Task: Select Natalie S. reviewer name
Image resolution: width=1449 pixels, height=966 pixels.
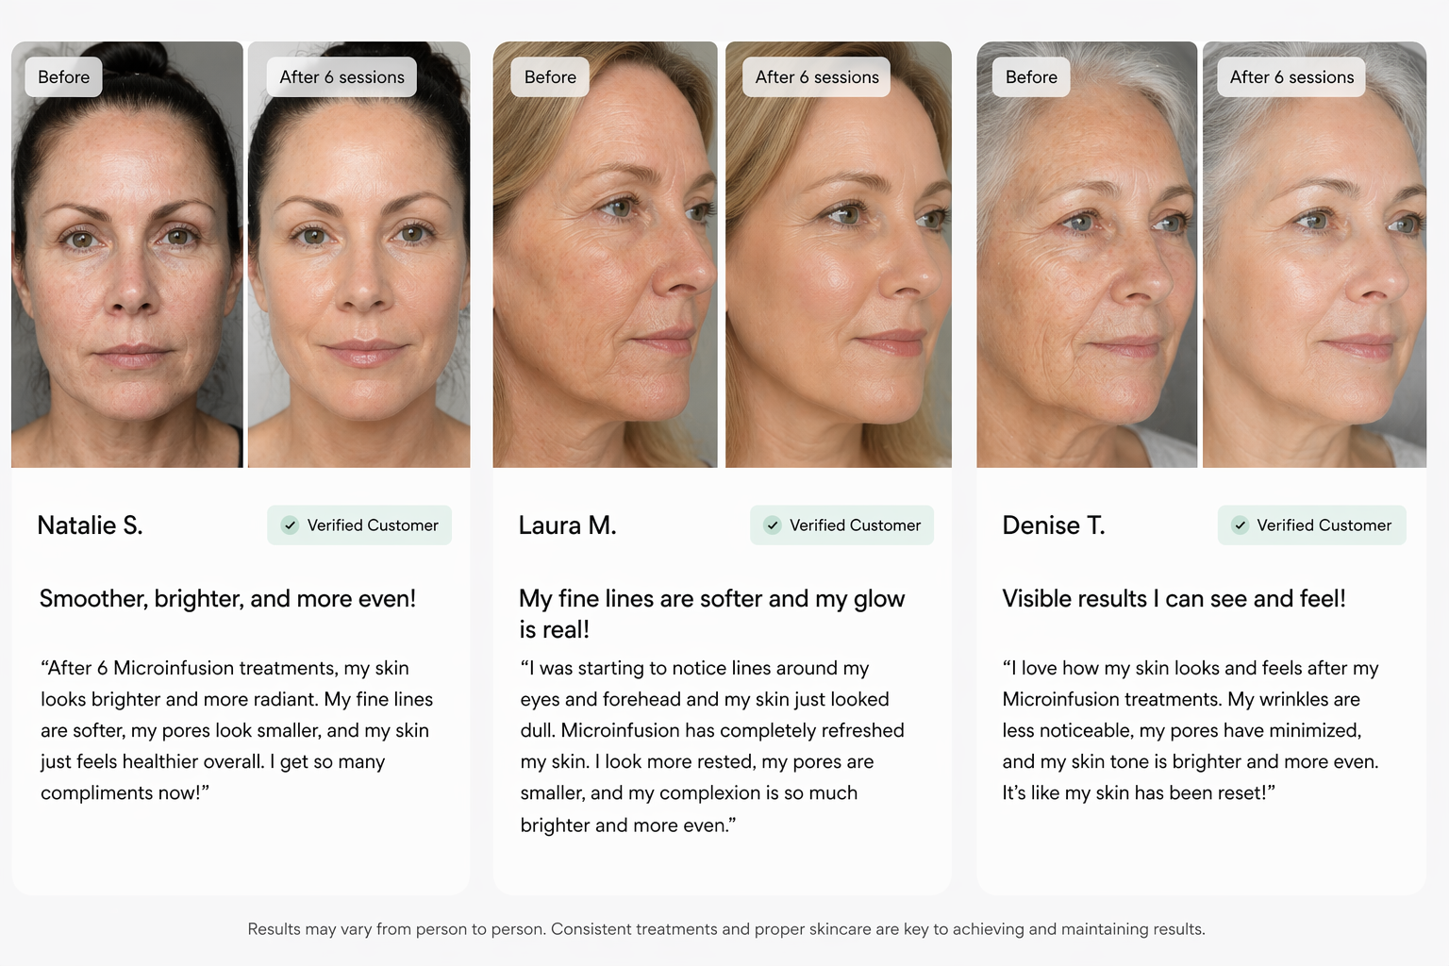Action: tap(90, 525)
